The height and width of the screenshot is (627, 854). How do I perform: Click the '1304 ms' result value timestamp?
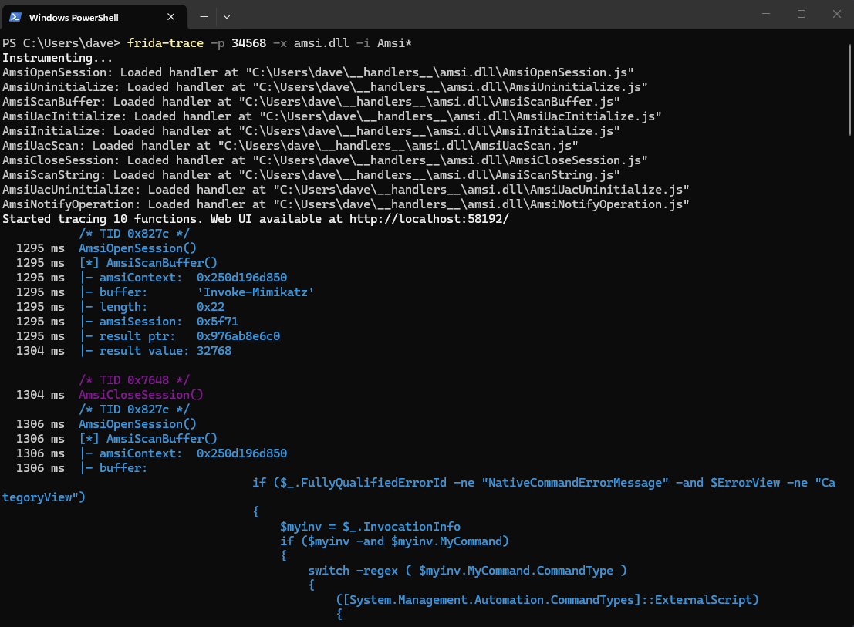(x=40, y=351)
